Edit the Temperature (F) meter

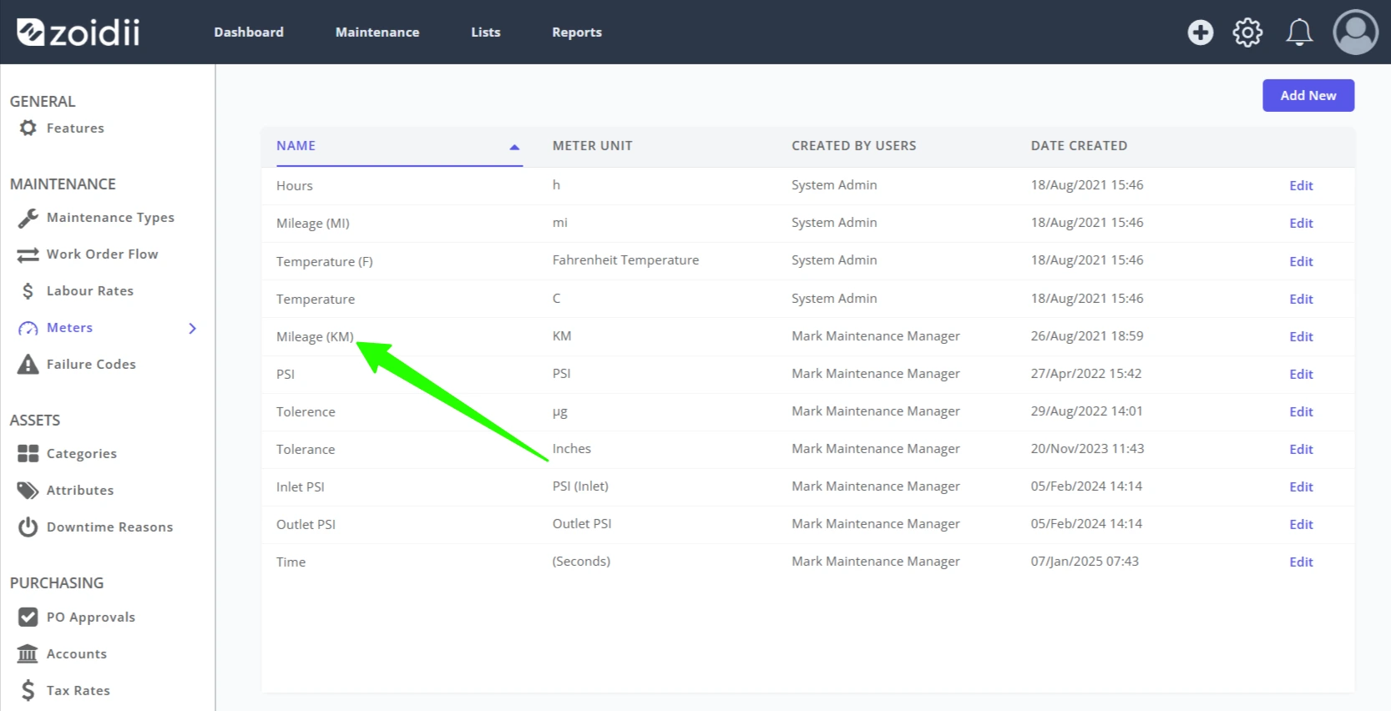(x=1301, y=261)
